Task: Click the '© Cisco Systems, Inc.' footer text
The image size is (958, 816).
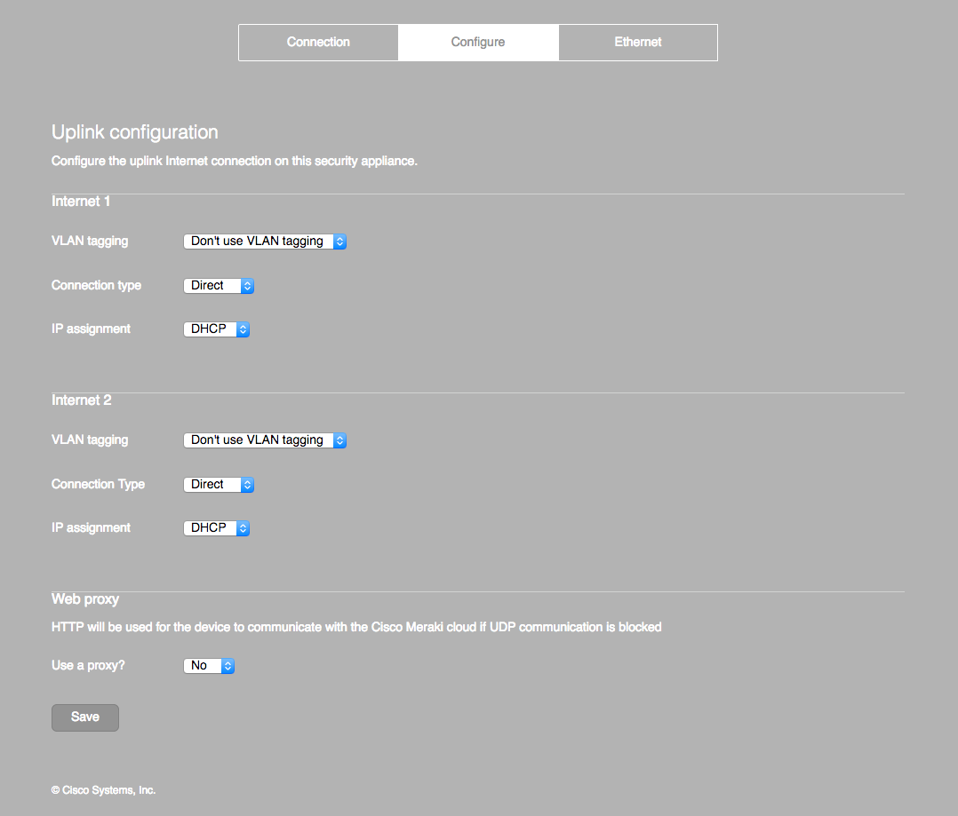Action: [103, 789]
